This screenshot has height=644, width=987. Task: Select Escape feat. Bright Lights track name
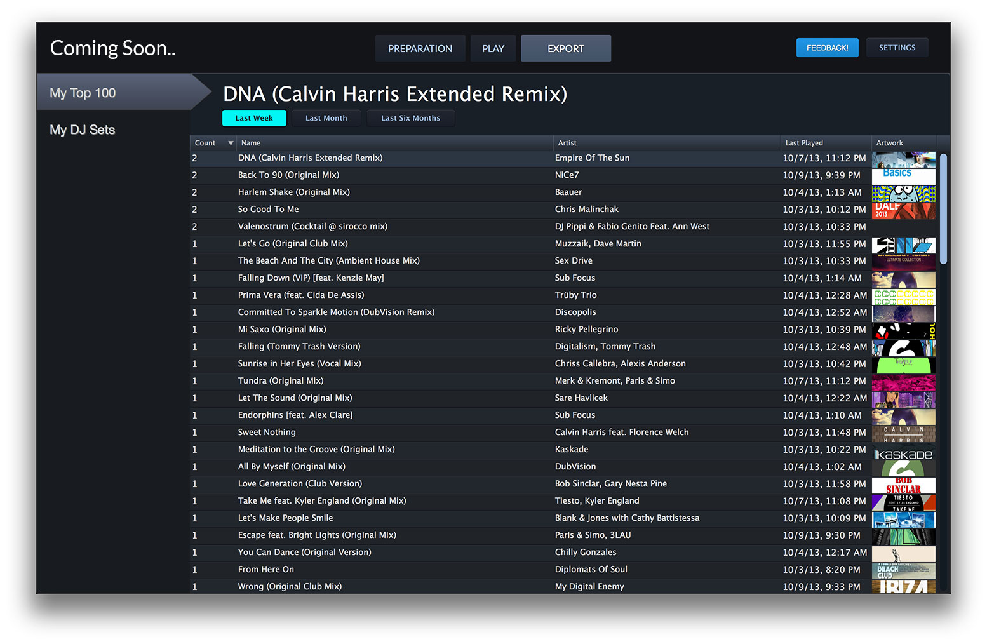pyautogui.click(x=317, y=535)
